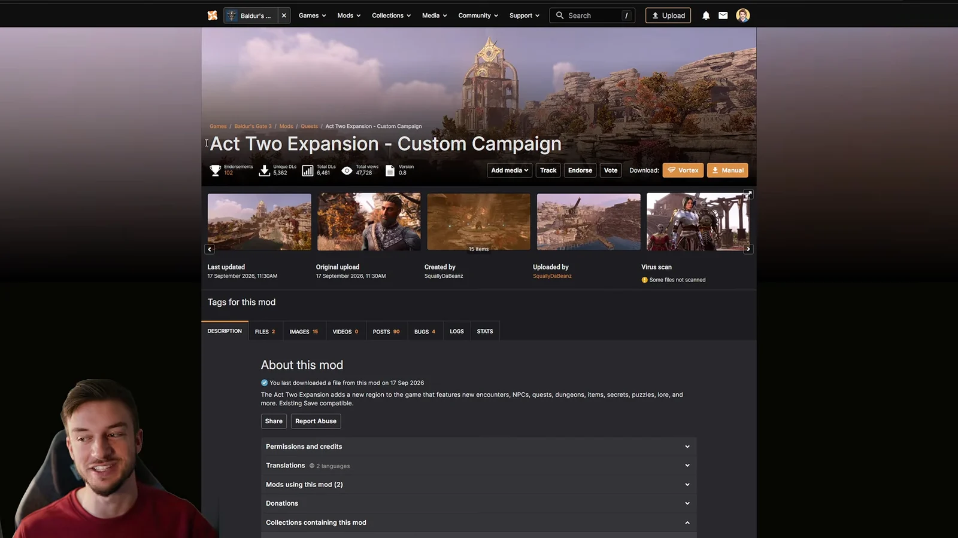Click the Report Abuse button

point(316,421)
